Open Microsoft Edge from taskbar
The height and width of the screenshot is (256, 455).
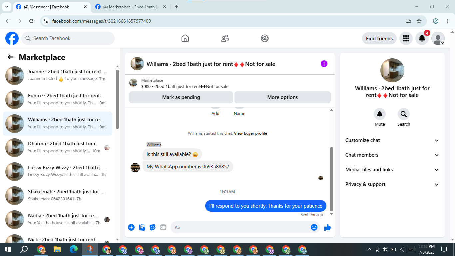point(74,249)
